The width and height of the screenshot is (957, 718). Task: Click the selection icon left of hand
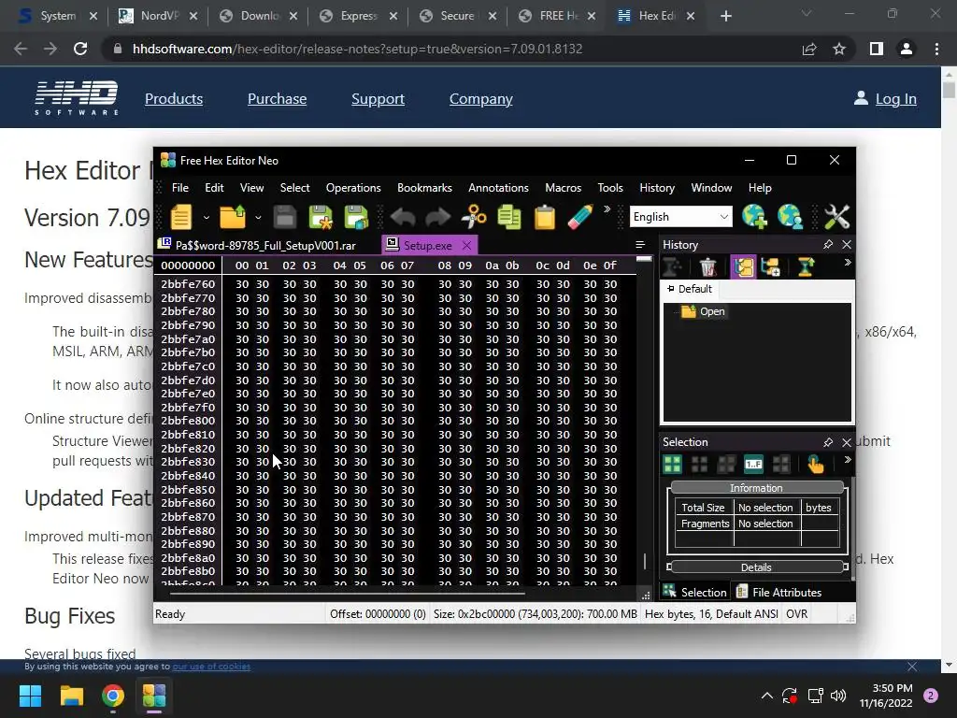(780, 464)
